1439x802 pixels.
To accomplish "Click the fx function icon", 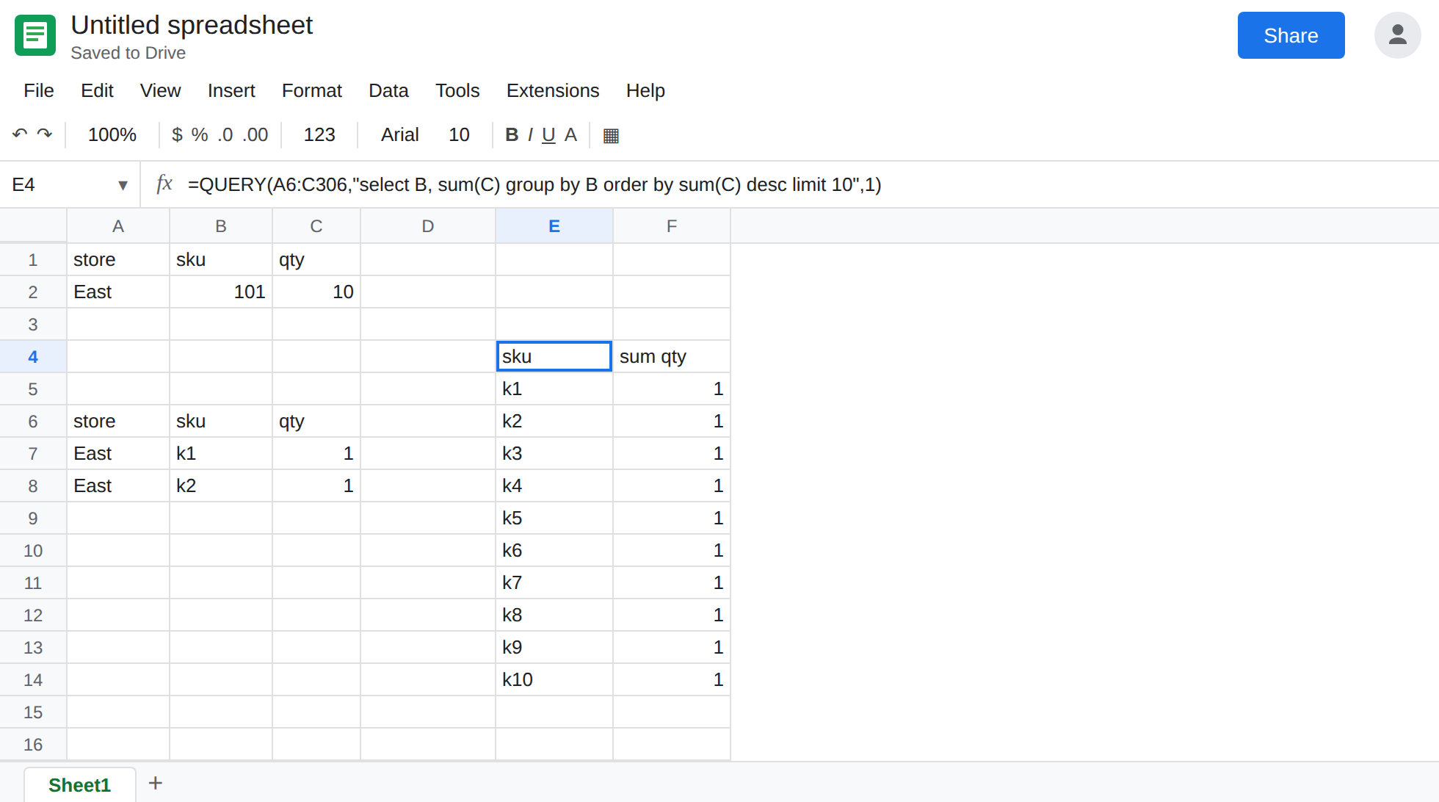I will (x=164, y=184).
